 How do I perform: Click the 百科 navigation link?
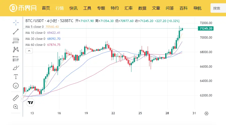(183, 8)
